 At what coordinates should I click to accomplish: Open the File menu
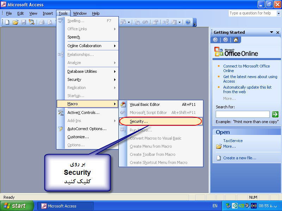[x=9, y=13]
